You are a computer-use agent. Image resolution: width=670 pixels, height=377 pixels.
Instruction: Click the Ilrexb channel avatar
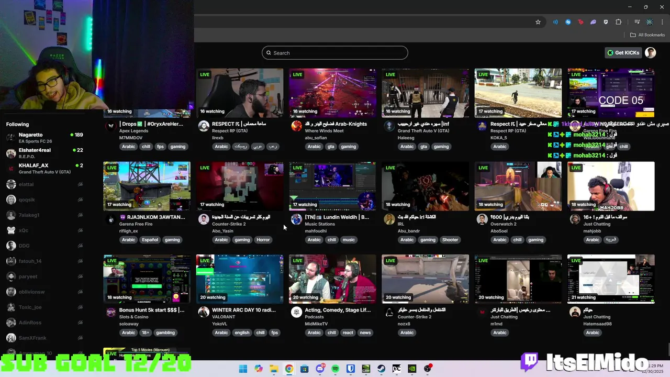pyautogui.click(x=204, y=126)
